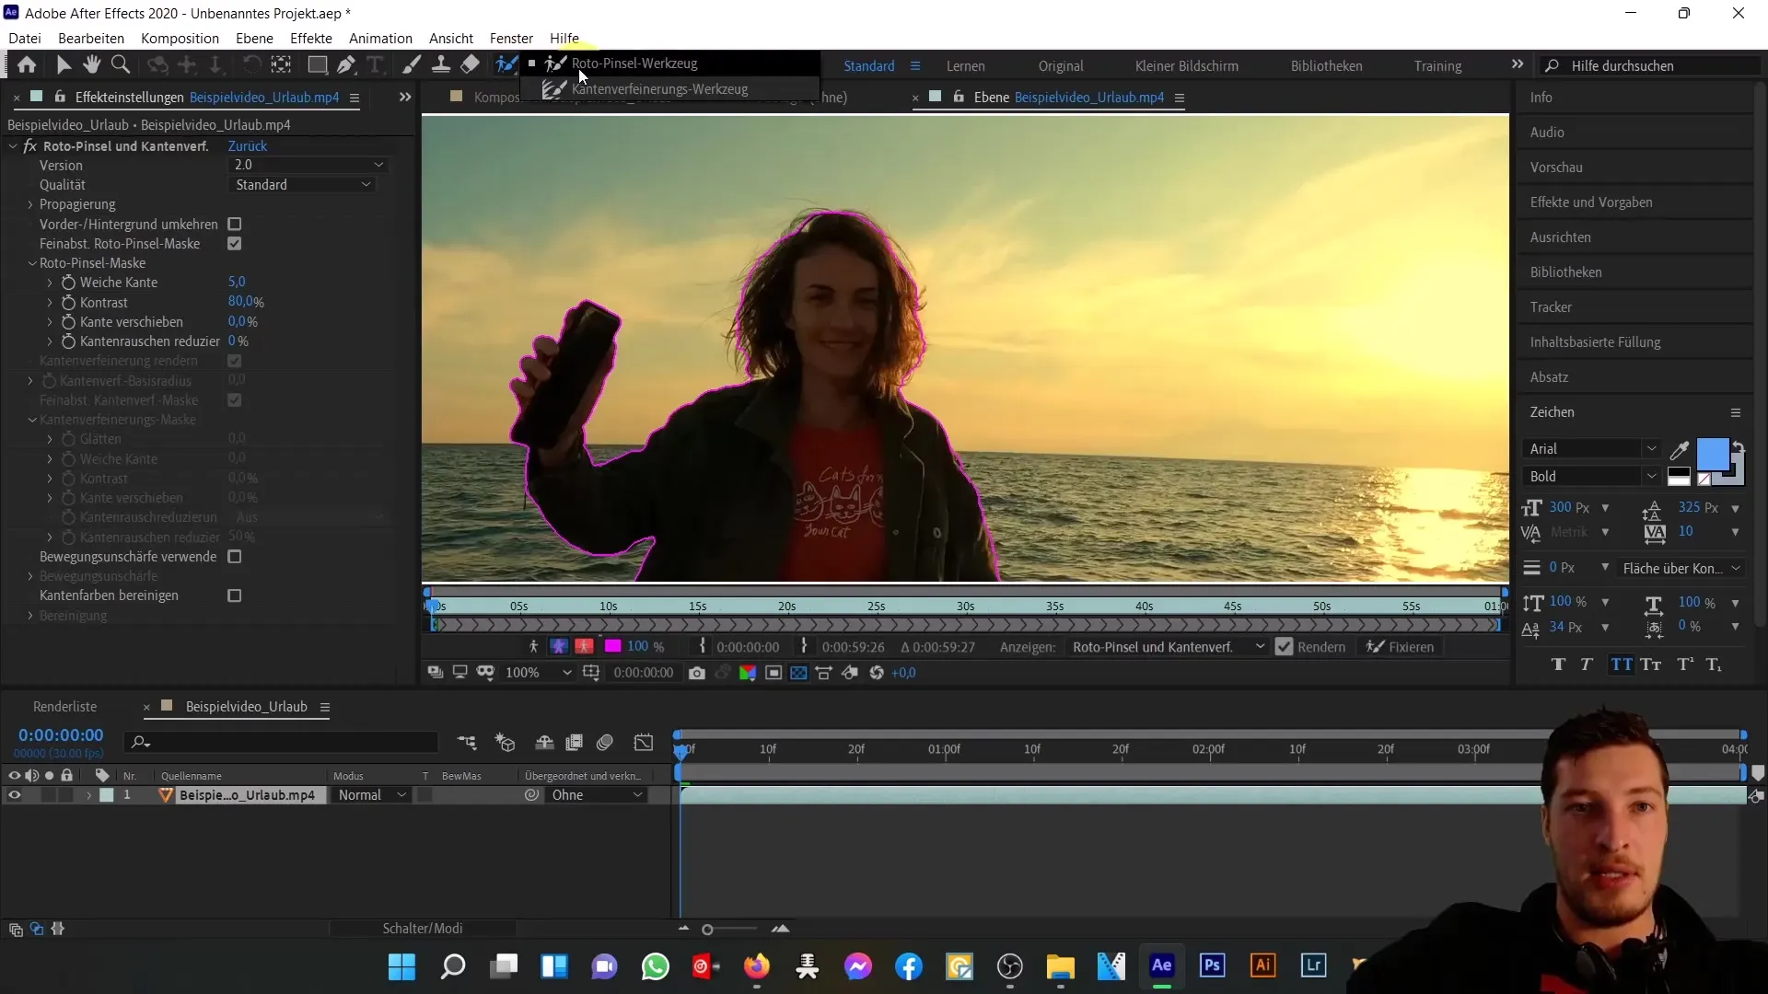Toggle motion blur icon in timeline
This screenshot has height=994, width=1768.
[605, 743]
